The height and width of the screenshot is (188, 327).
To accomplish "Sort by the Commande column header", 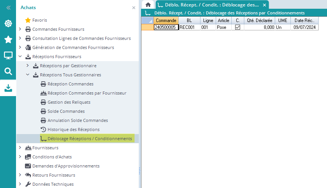I will click(x=166, y=21).
